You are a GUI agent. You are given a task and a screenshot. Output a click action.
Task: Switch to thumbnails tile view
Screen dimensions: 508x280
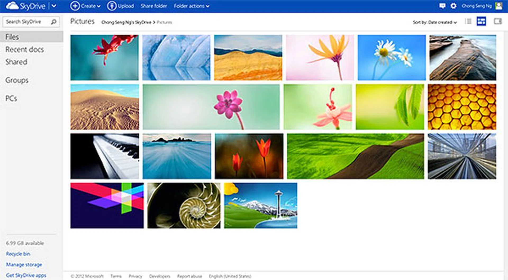point(481,21)
